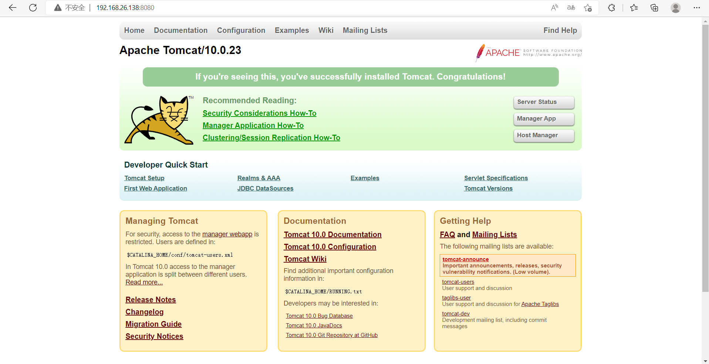Open the favorites list icon

634,7
